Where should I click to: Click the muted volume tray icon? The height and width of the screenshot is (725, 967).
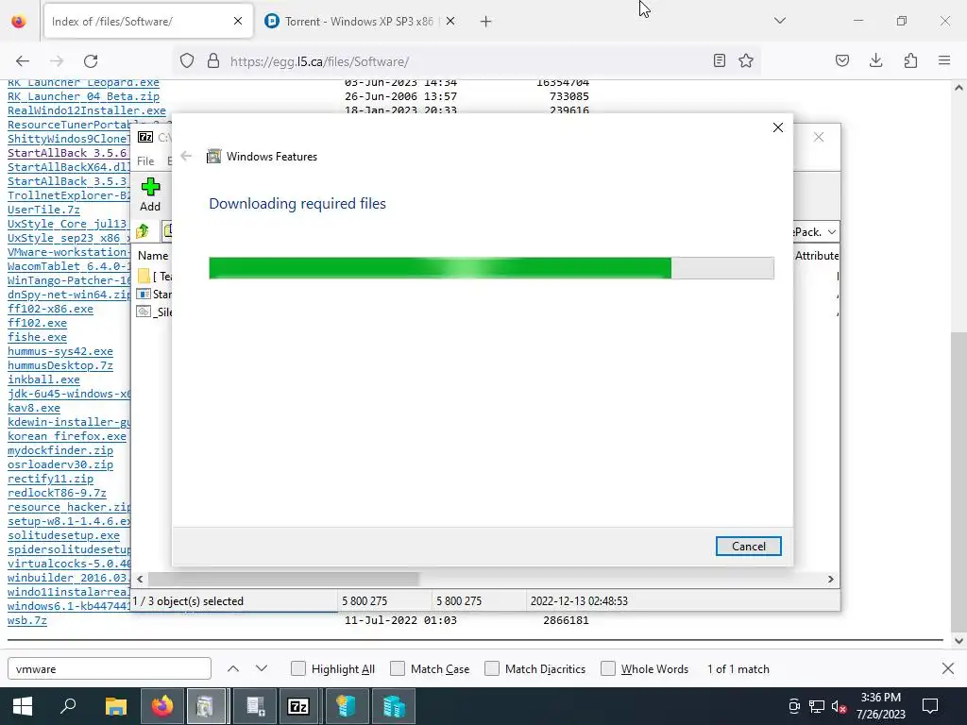coord(839,707)
